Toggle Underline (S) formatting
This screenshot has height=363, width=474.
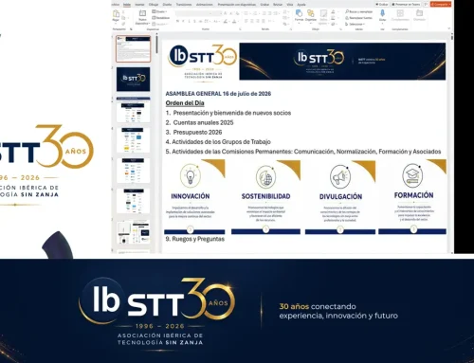pos(189,21)
